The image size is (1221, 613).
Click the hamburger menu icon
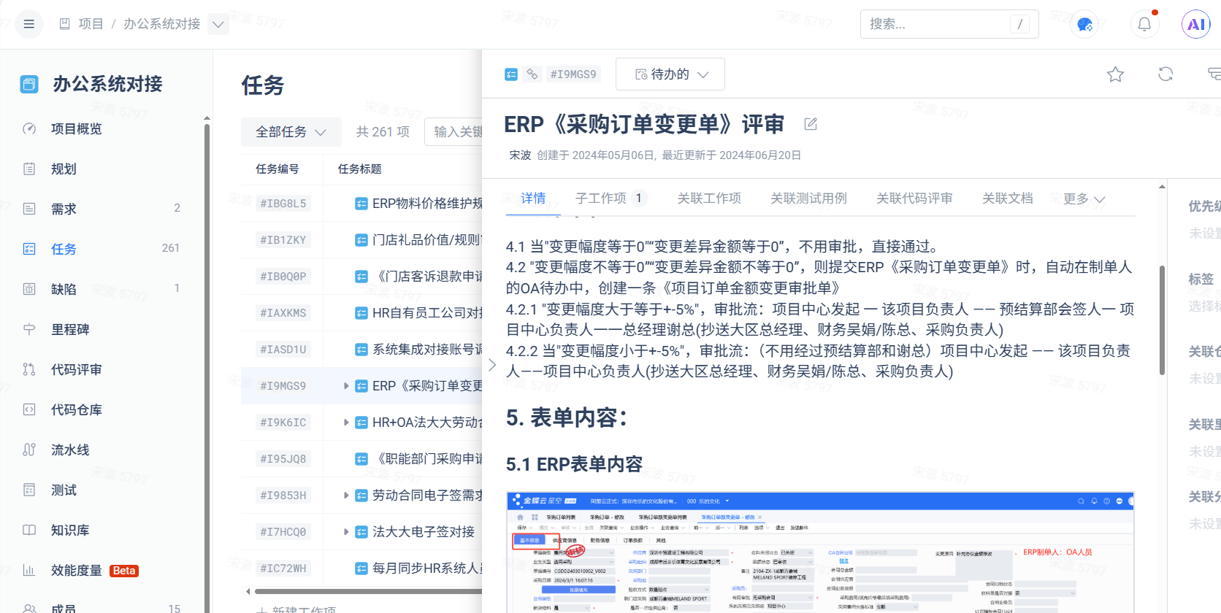point(29,24)
